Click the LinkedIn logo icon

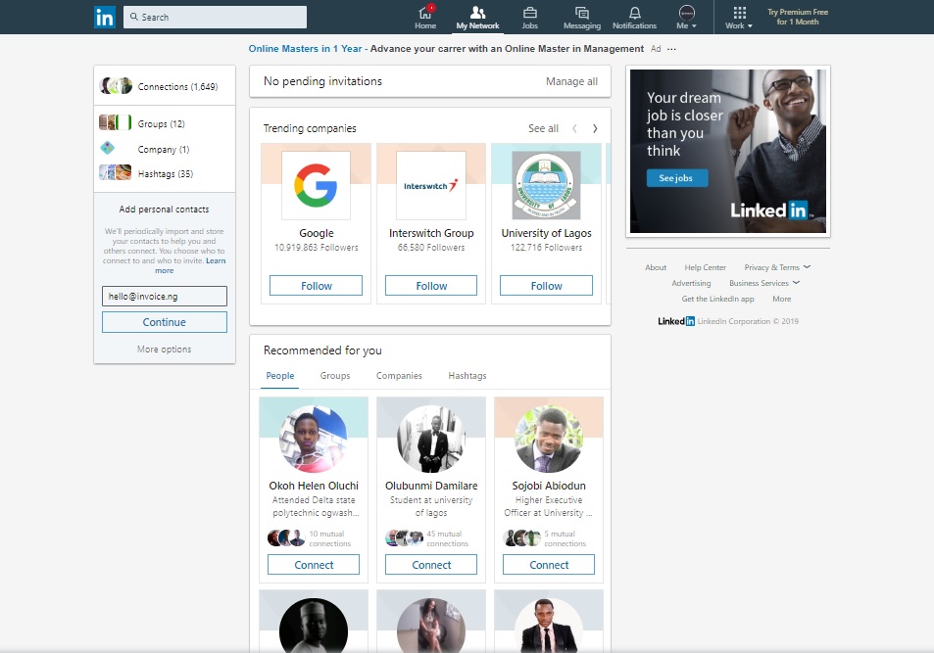point(104,18)
